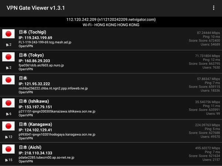Tap Users: 18336 value

point(210,91)
